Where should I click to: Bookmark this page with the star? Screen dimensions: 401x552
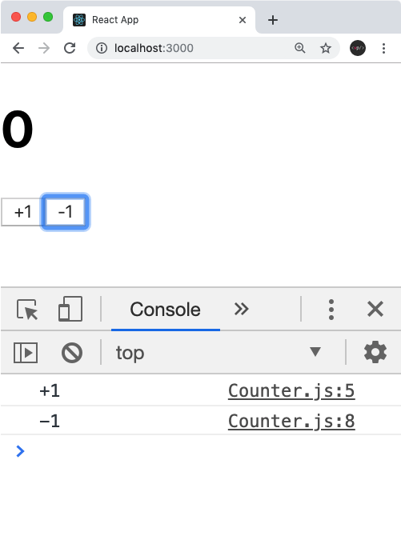point(325,48)
